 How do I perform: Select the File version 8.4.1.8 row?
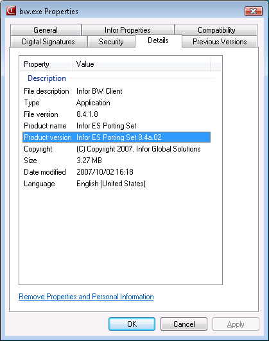pyautogui.click(x=117, y=114)
